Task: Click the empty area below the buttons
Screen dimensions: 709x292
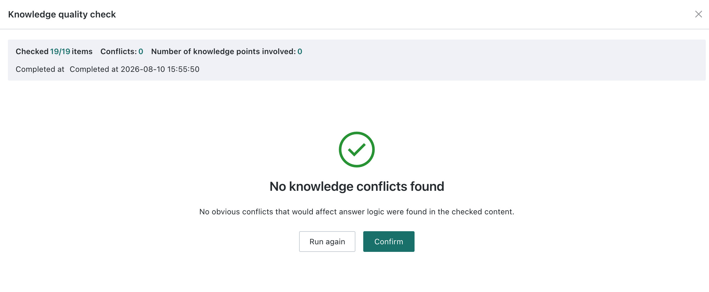Action: point(357,272)
